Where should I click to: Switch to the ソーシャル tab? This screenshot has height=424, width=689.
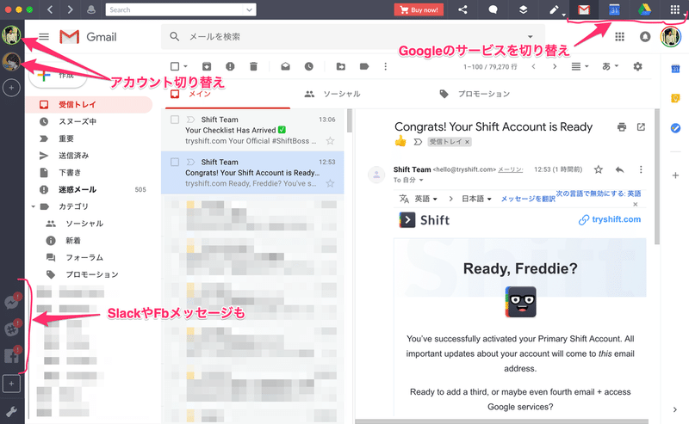click(332, 94)
